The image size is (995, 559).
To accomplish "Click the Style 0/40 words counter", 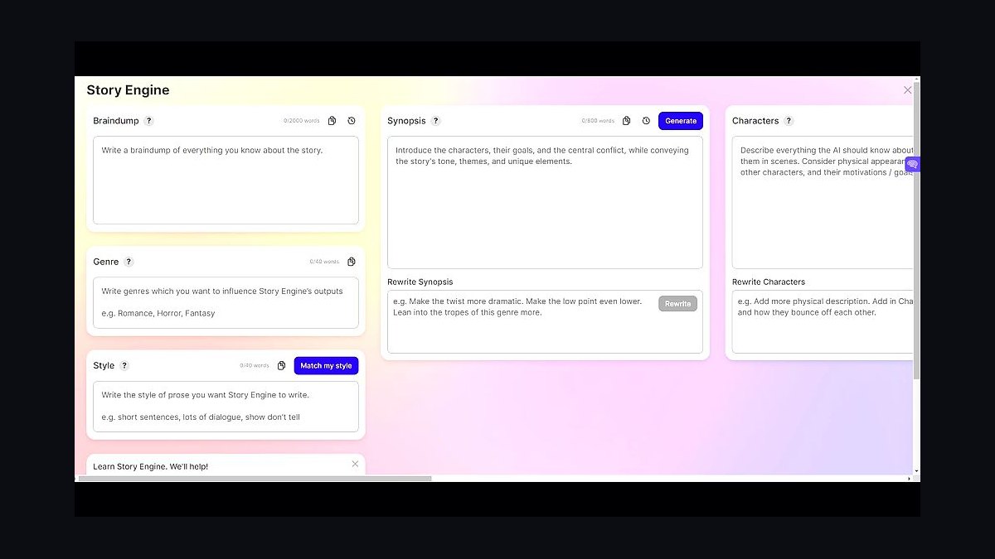I will tap(255, 365).
